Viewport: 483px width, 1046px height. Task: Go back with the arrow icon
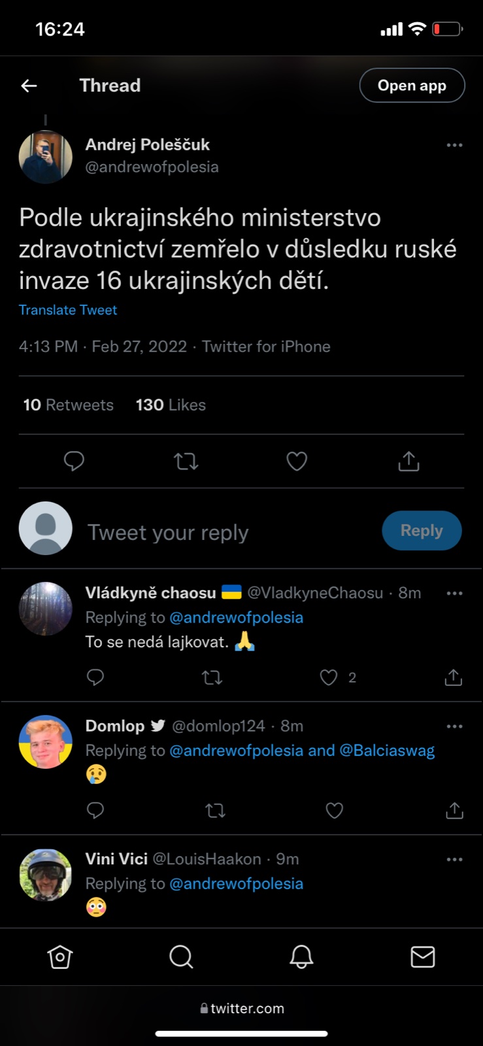point(29,86)
